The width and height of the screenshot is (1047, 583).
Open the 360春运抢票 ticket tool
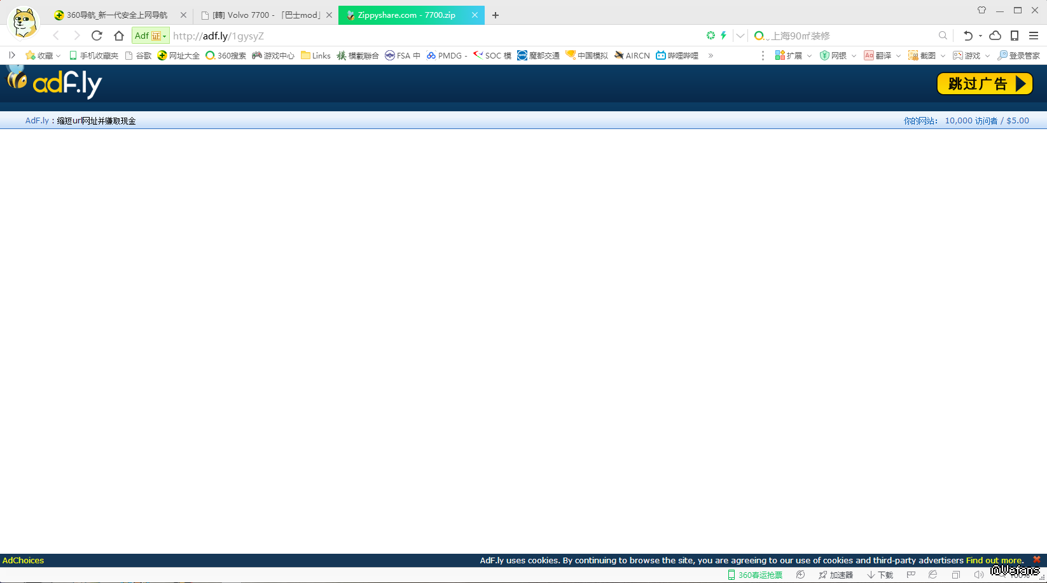pos(755,575)
